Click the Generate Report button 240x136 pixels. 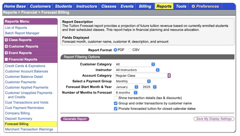(75, 119)
